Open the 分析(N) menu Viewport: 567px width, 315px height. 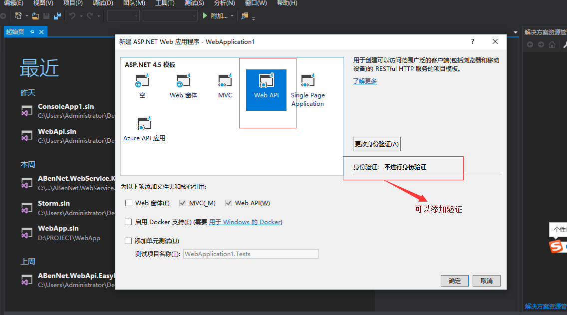[224, 3]
